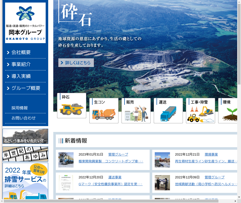Open the 石という恵みをいただいて banner

pyautogui.click(x=25, y=136)
